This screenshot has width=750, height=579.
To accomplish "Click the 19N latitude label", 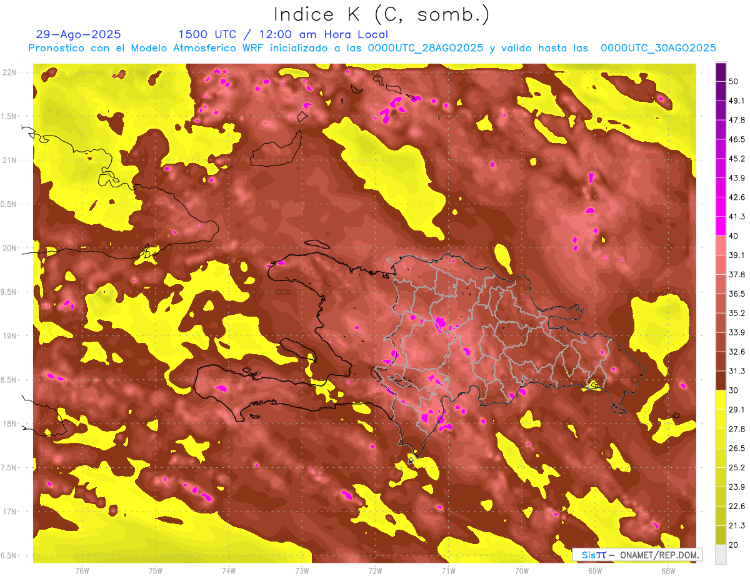I will (9, 335).
